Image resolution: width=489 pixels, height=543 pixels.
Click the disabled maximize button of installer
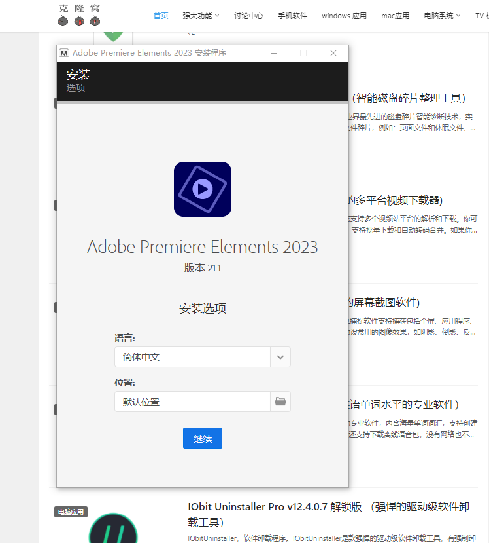click(303, 53)
